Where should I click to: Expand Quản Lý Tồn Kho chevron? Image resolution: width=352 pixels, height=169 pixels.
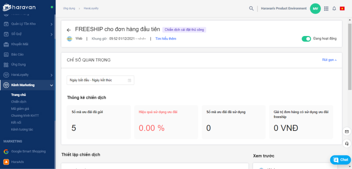pyautogui.click(x=51, y=24)
